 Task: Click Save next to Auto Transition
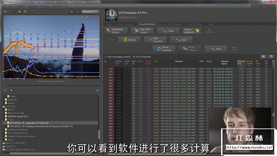(181, 40)
